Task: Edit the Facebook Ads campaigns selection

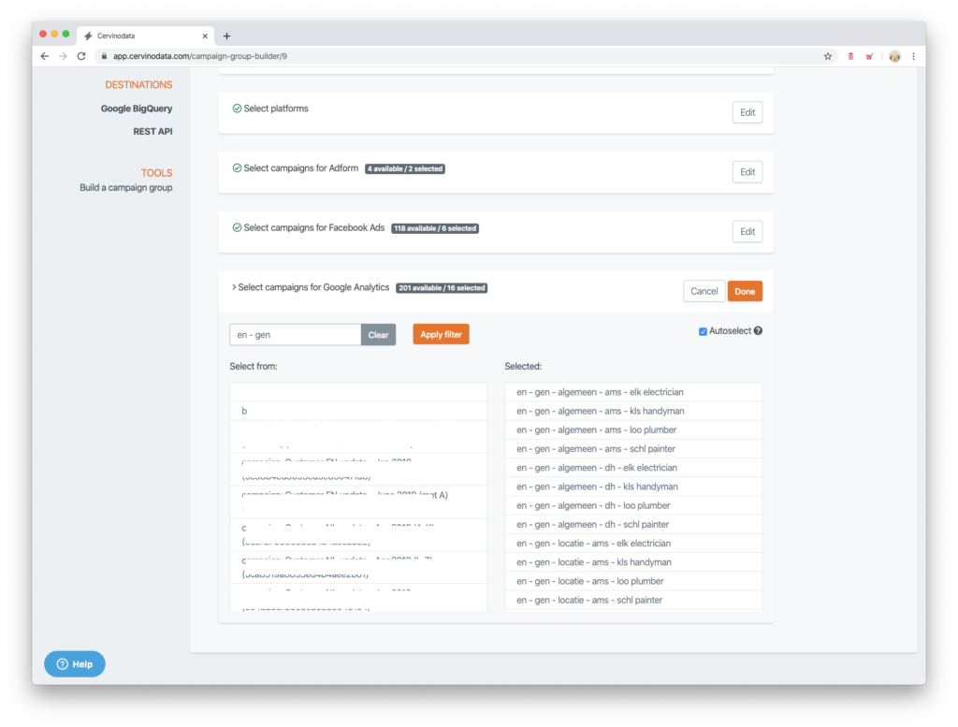Action: [748, 231]
